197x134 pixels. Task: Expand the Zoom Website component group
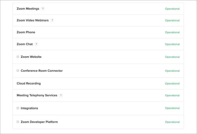18,57
